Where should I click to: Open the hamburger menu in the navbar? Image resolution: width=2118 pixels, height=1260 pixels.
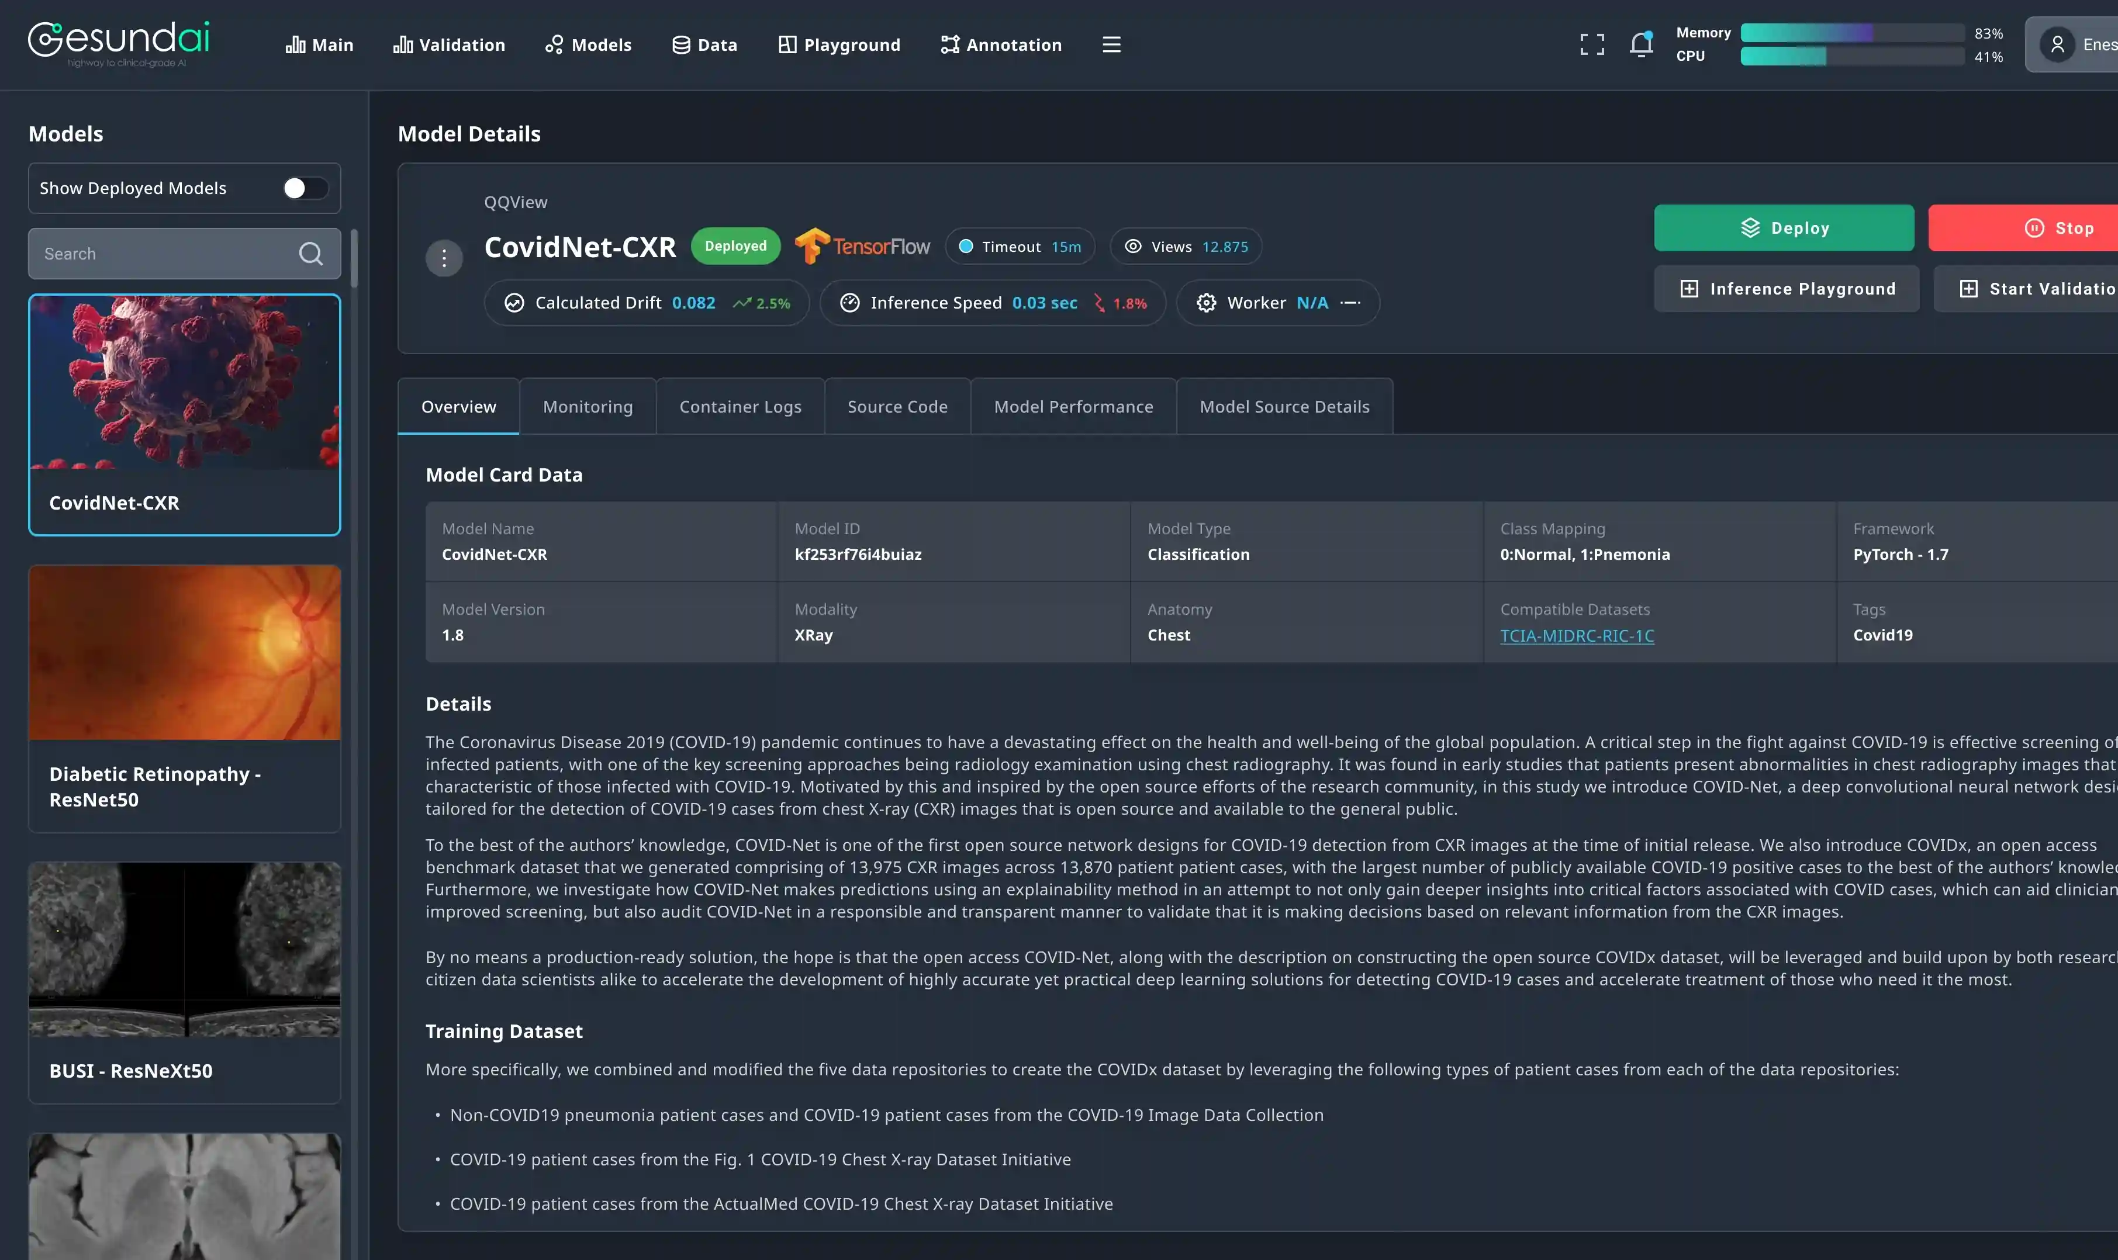pos(1111,44)
